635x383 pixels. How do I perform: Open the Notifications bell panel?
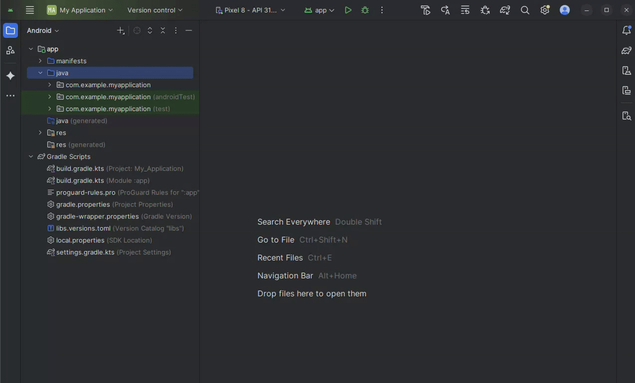tap(627, 30)
